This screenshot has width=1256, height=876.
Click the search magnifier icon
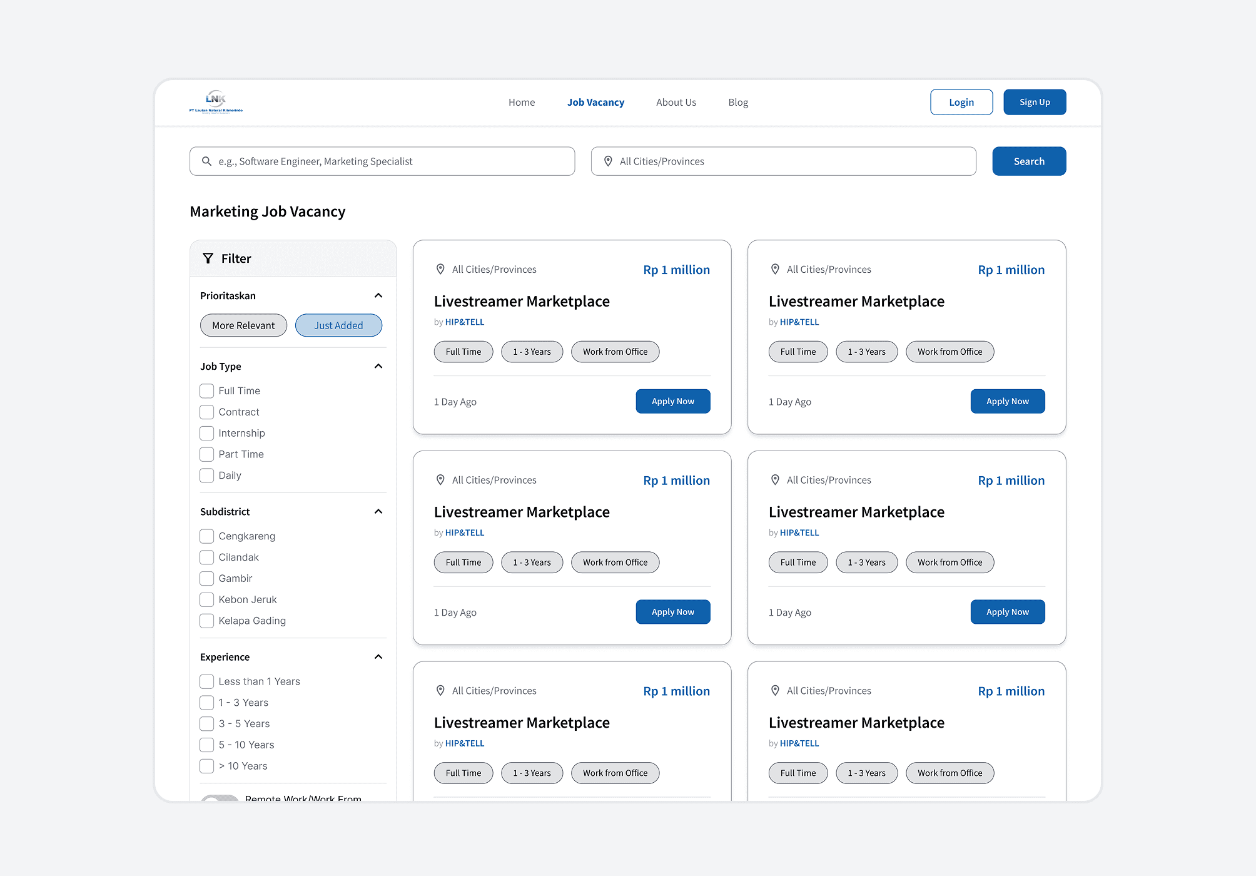206,161
